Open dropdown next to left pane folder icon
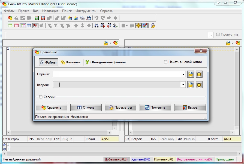This screenshot has width=244, height=164. [110, 43]
